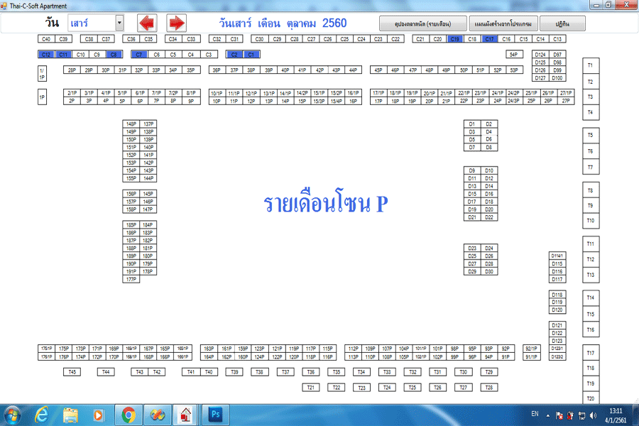Screen dimensions: 639x426
Task: Open Photoshop from the taskbar
Action: [216, 414]
